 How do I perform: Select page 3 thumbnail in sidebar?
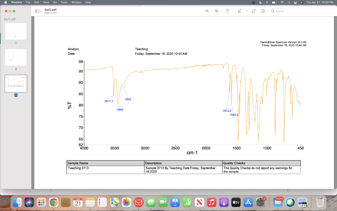click(x=16, y=83)
